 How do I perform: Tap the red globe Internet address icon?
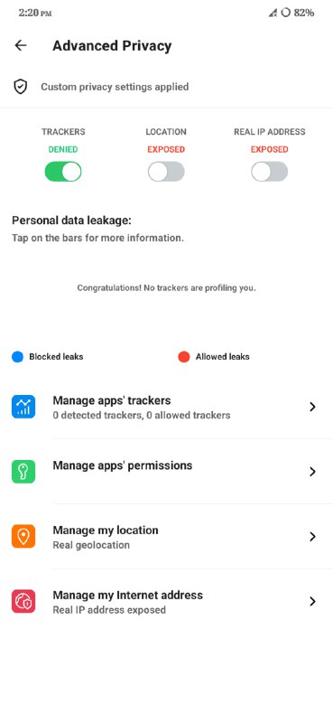coord(23,601)
